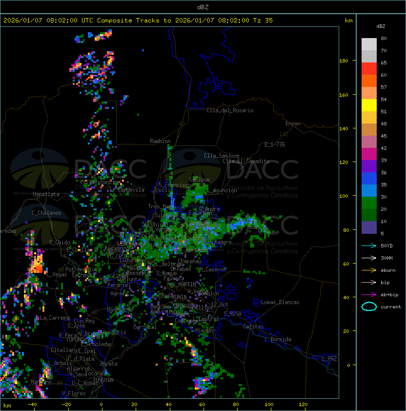The height and width of the screenshot is (411, 406).
Task: Select the royal blue 36-35 dBZ swatch
Action: 369,179
